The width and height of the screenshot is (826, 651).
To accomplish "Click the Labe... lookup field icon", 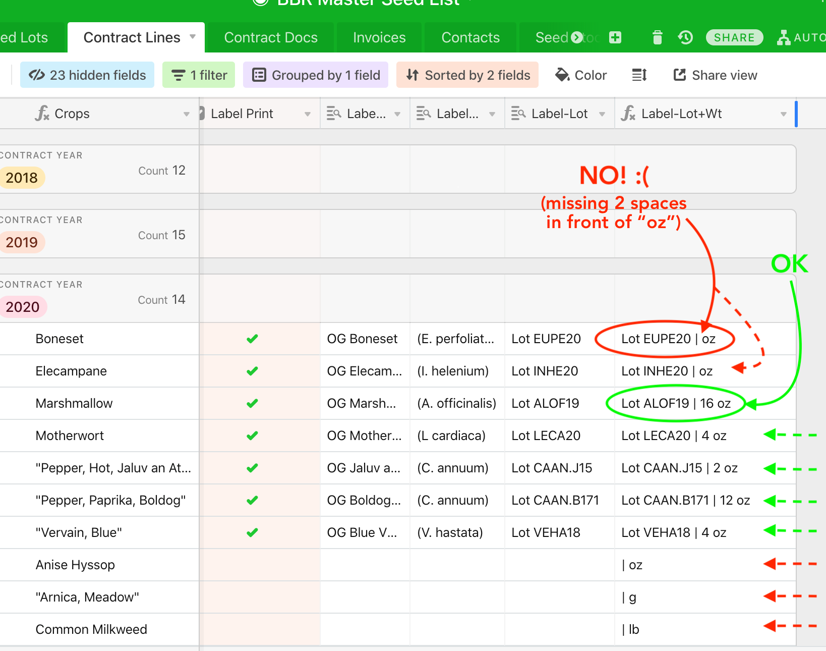I will coord(334,114).
